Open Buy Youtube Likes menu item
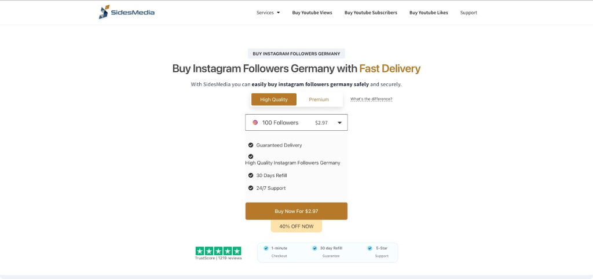 429,13
